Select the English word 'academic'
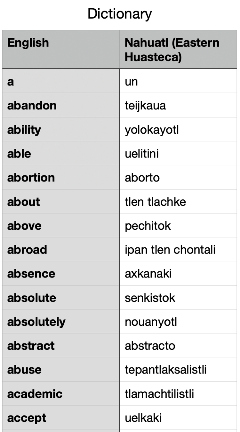 click(35, 394)
